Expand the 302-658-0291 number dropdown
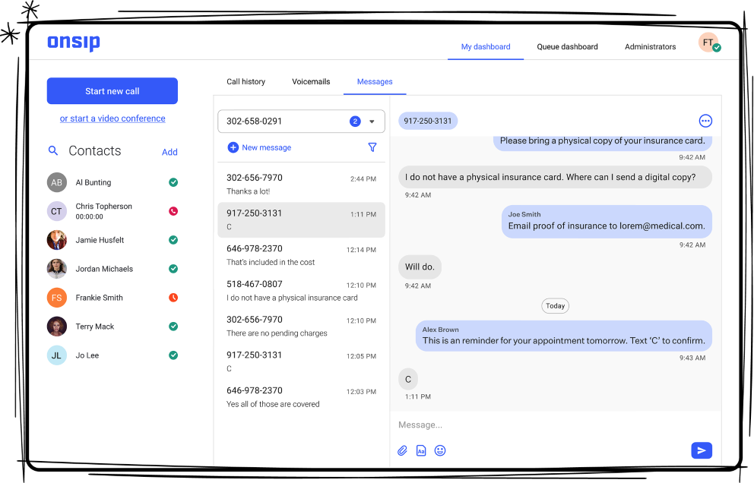 pyautogui.click(x=372, y=121)
